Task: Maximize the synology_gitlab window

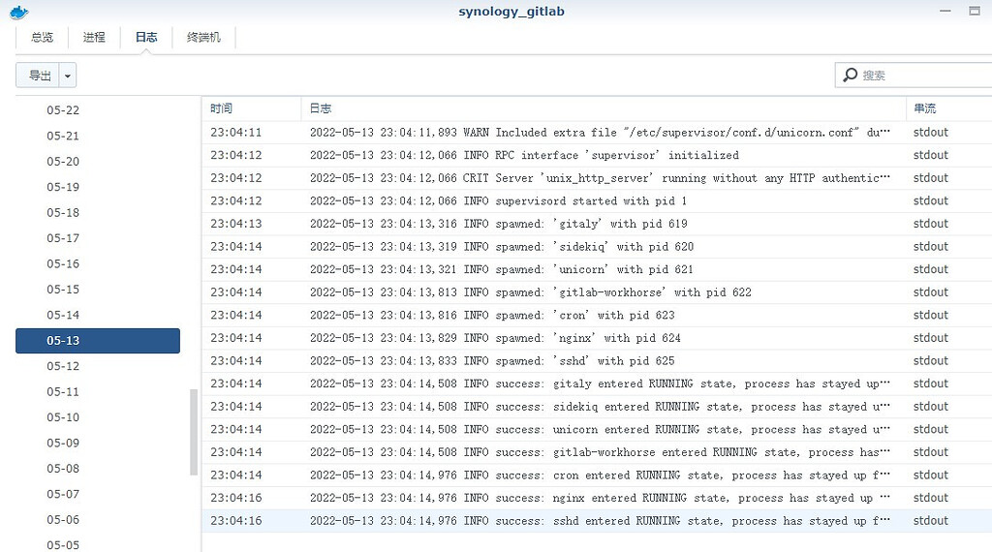Action: coord(975,11)
